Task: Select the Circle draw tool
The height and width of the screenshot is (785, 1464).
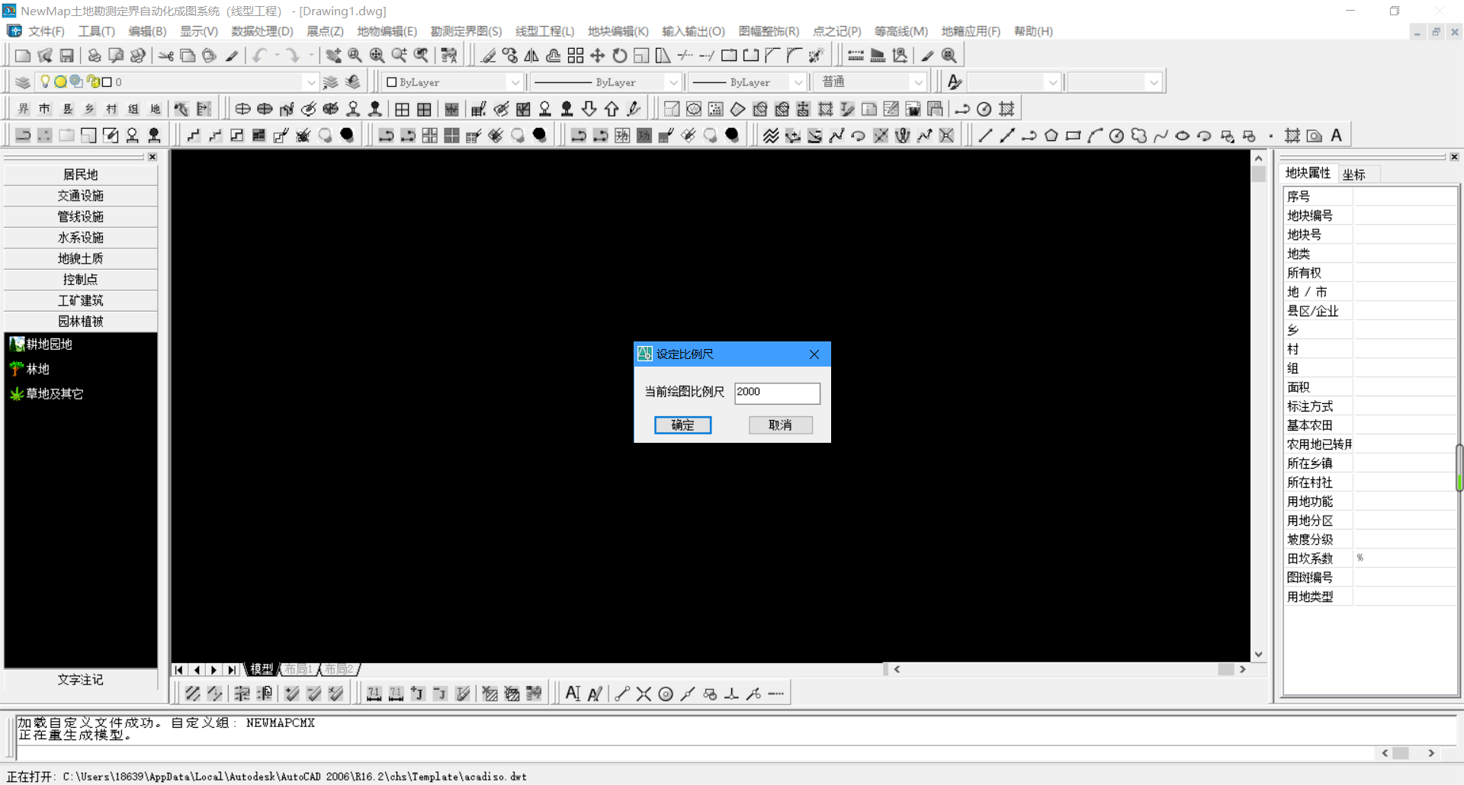Action: [x=1117, y=136]
